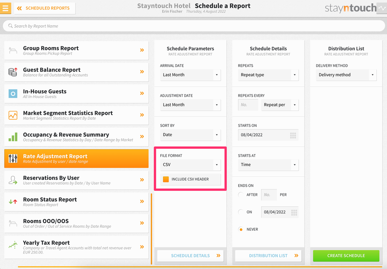Select the Room Status Report item

(77, 202)
